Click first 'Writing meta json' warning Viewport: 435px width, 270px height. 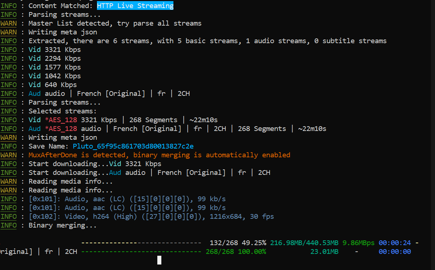click(63, 32)
